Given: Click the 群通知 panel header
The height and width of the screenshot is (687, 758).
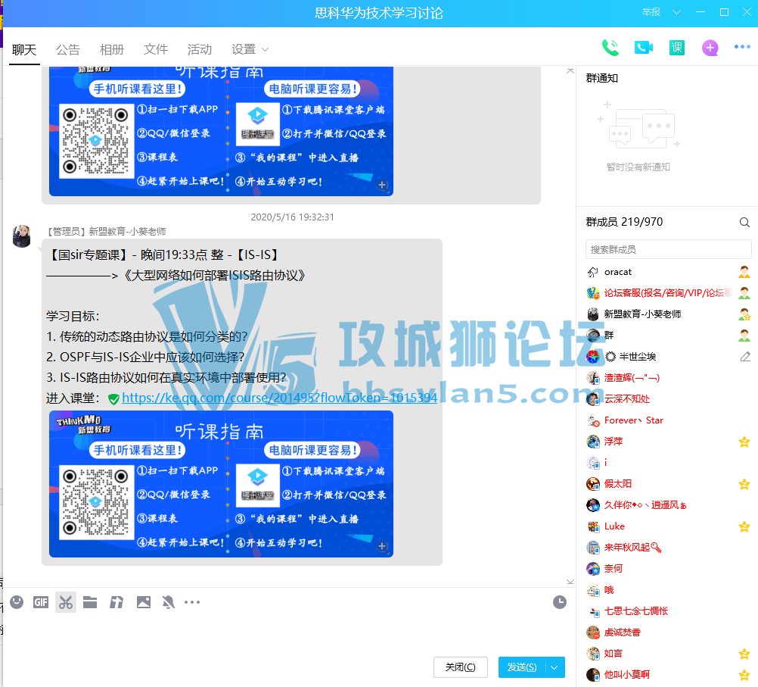Looking at the screenshot, I should [x=602, y=78].
